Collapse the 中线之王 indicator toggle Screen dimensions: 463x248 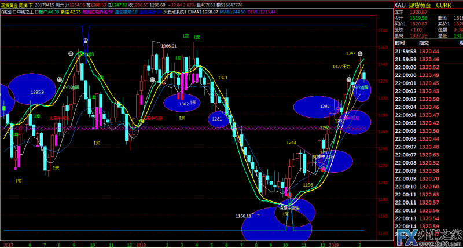(13, 11)
